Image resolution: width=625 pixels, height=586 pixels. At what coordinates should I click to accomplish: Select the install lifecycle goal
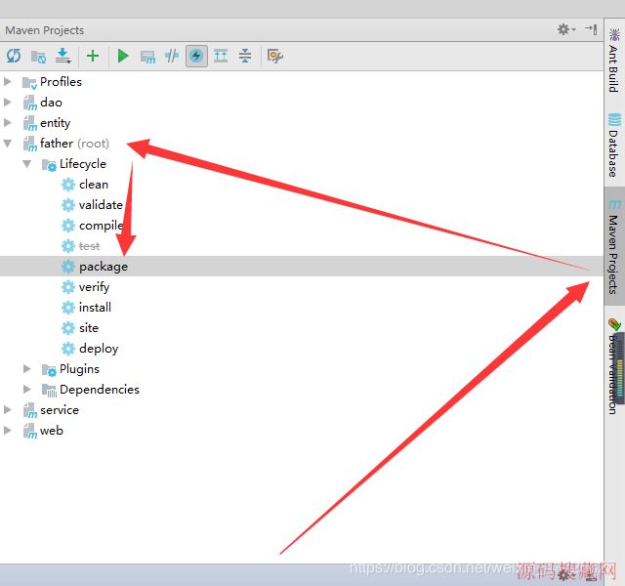(x=95, y=308)
